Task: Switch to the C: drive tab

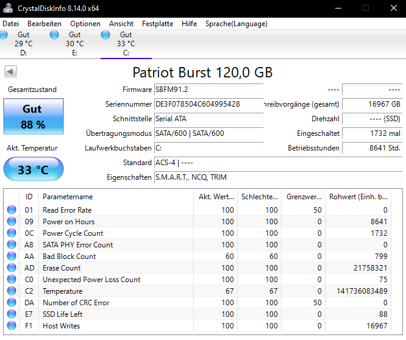Action: tap(126, 44)
